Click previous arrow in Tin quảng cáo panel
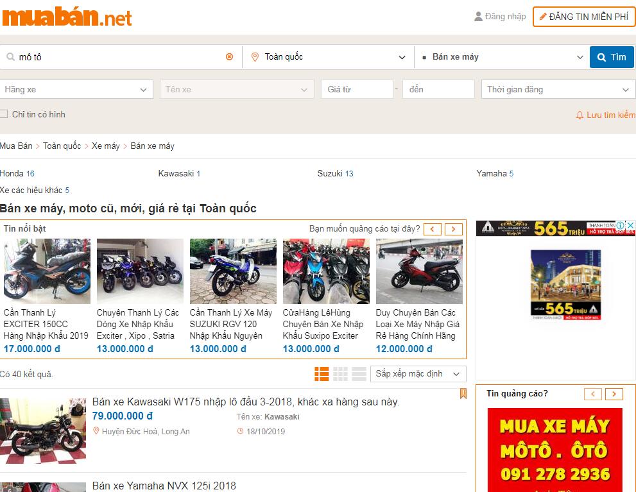Screen dimensions: 636x492 593,394
